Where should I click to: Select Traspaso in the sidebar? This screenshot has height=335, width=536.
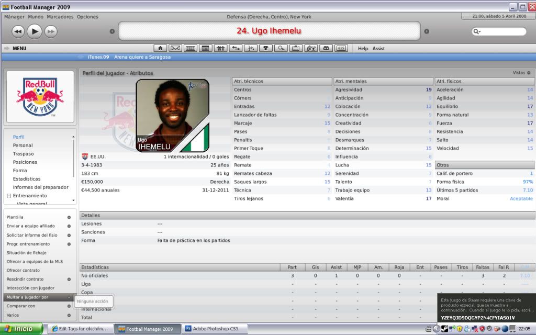tap(23, 154)
